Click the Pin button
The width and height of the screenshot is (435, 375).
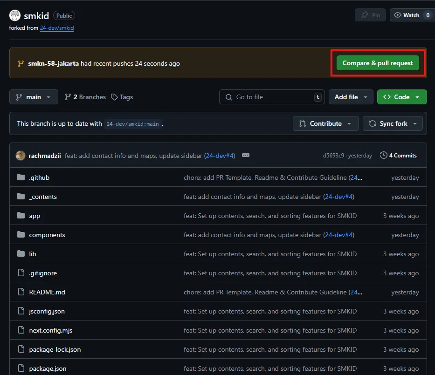tap(370, 15)
